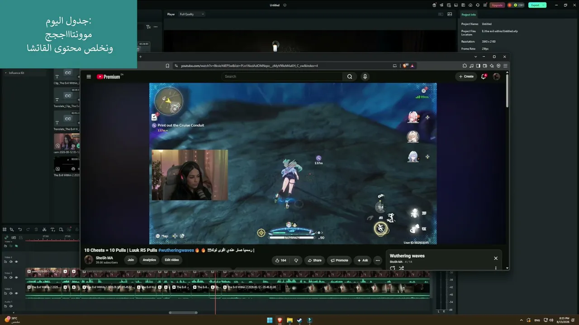Open the snapshot image icon in Player panel

click(450, 14)
